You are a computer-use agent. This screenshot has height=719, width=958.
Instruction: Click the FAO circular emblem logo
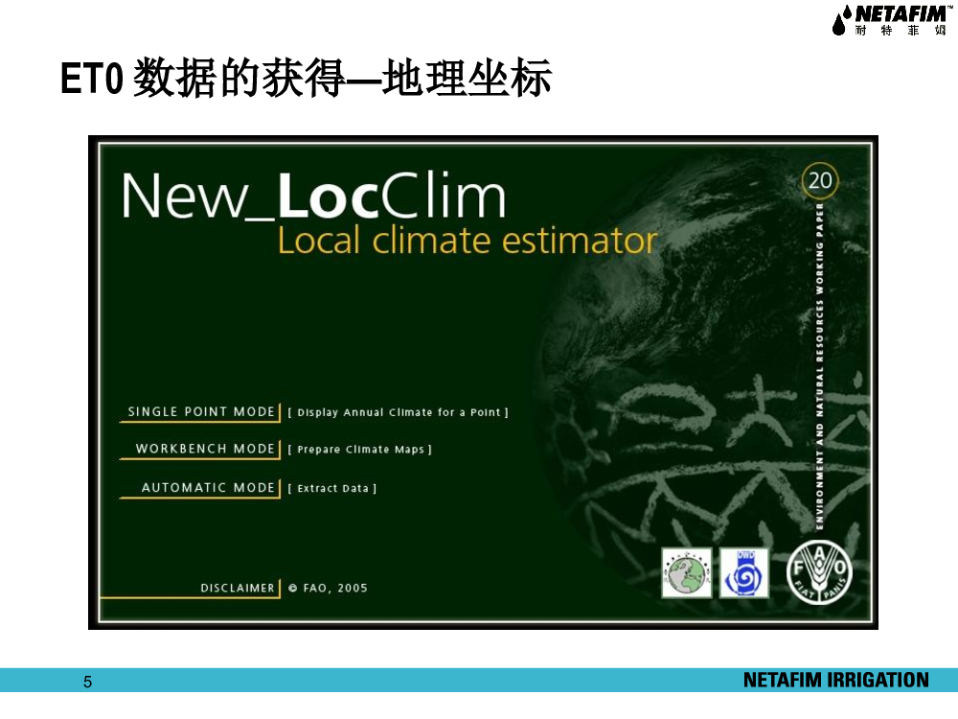(819, 572)
